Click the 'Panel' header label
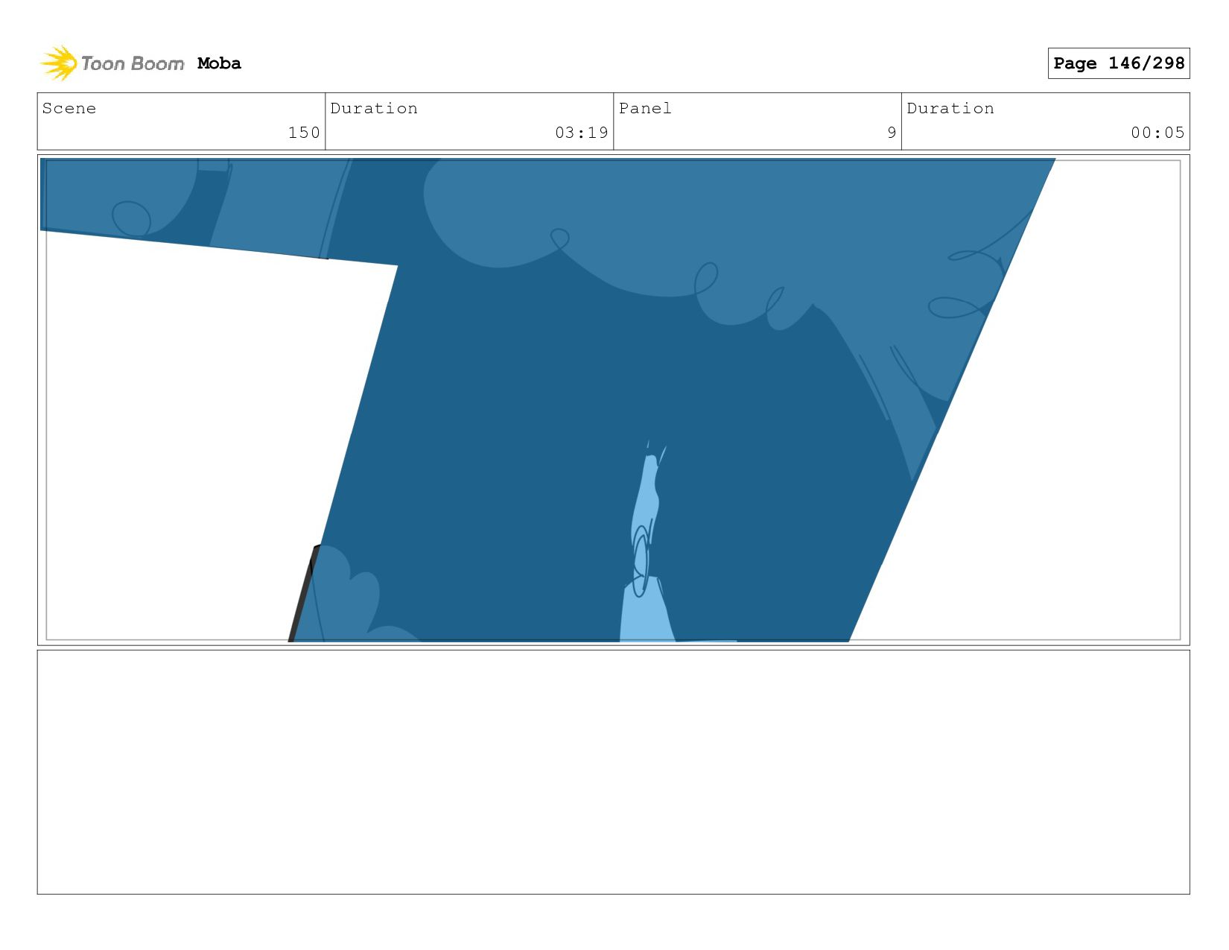 (x=645, y=108)
